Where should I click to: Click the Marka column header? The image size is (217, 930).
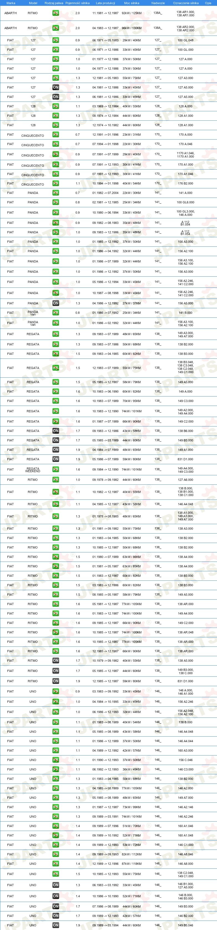(x=11, y=3)
